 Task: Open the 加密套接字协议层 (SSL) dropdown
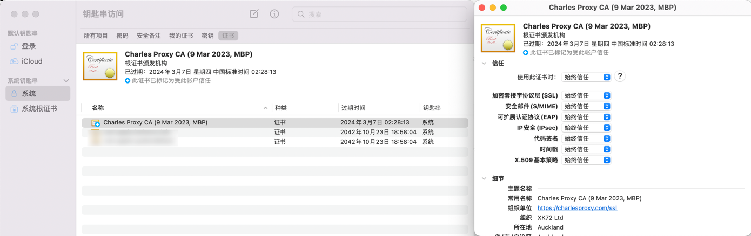(x=586, y=95)
